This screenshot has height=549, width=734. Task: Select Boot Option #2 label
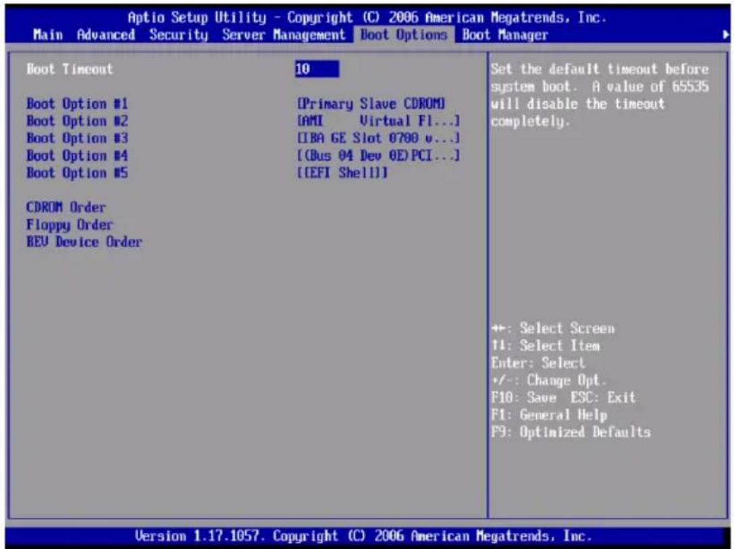[x=77, y=121]
